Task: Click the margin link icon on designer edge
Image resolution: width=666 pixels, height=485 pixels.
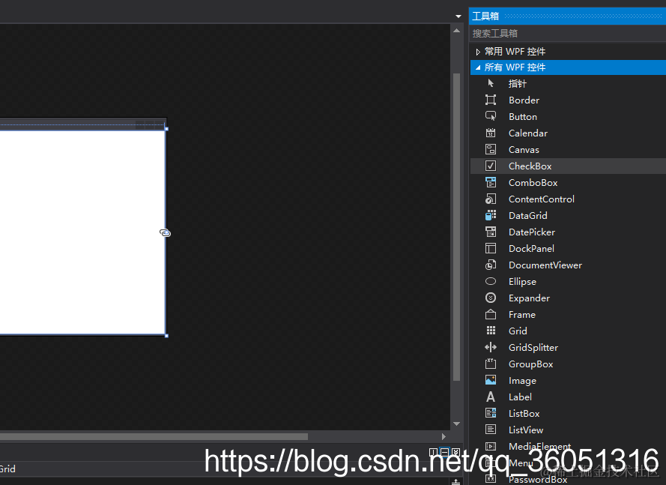Action: pos(165,232)
